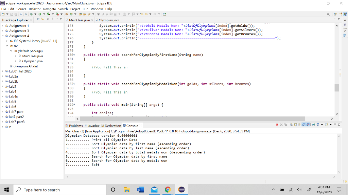The image size is (348, 195).
Task: Clear the Console output
Action: click(x=291, y=125)
